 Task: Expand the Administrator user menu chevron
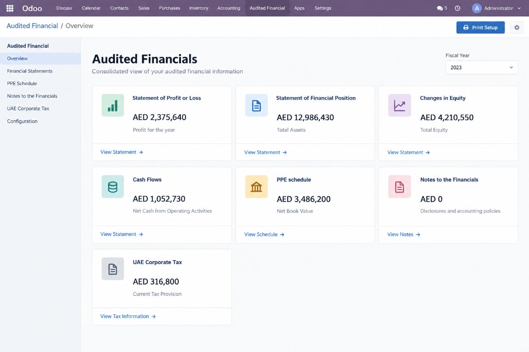pos(519,8)
